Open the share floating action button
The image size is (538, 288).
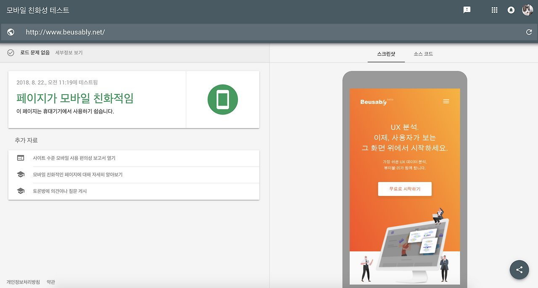click(x=519, y=270)
